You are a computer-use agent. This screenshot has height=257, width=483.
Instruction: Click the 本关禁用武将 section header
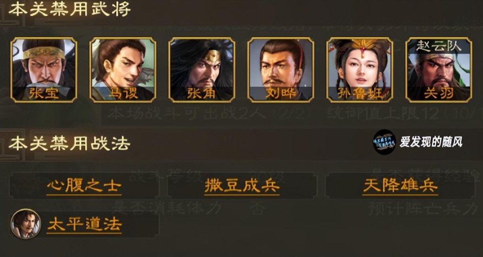69,10
